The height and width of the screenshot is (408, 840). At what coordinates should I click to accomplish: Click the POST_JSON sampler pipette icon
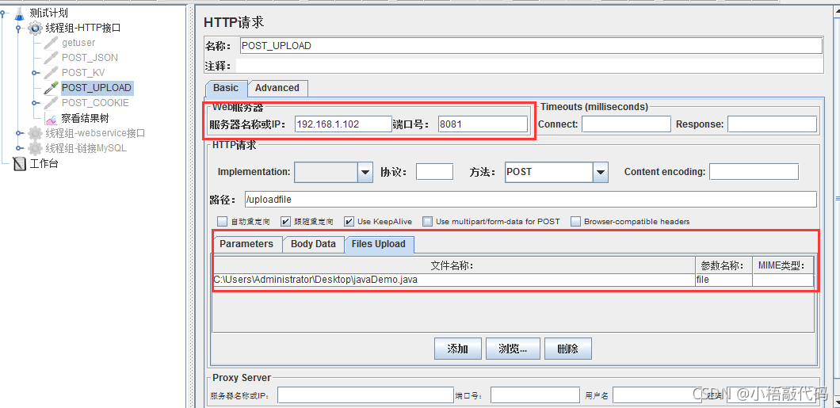click(51, 58)
